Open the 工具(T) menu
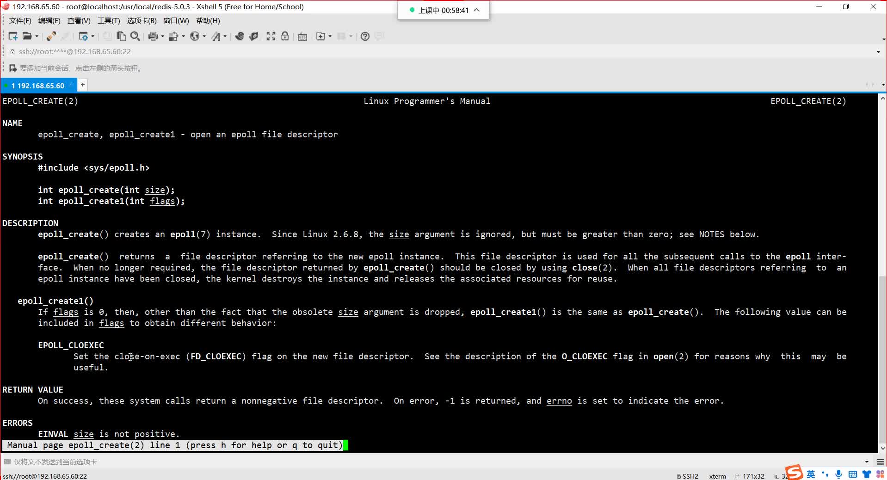 tap(109, 21)
